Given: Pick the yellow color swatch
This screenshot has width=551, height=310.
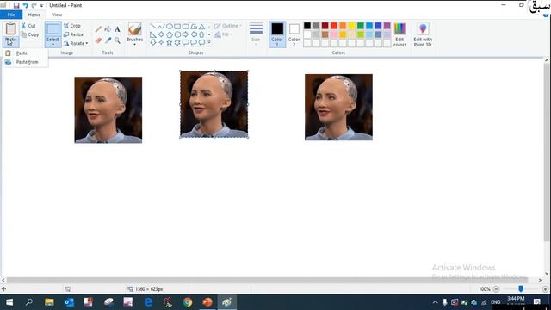Looking at the screenshot, I should [x=351, y=26].
